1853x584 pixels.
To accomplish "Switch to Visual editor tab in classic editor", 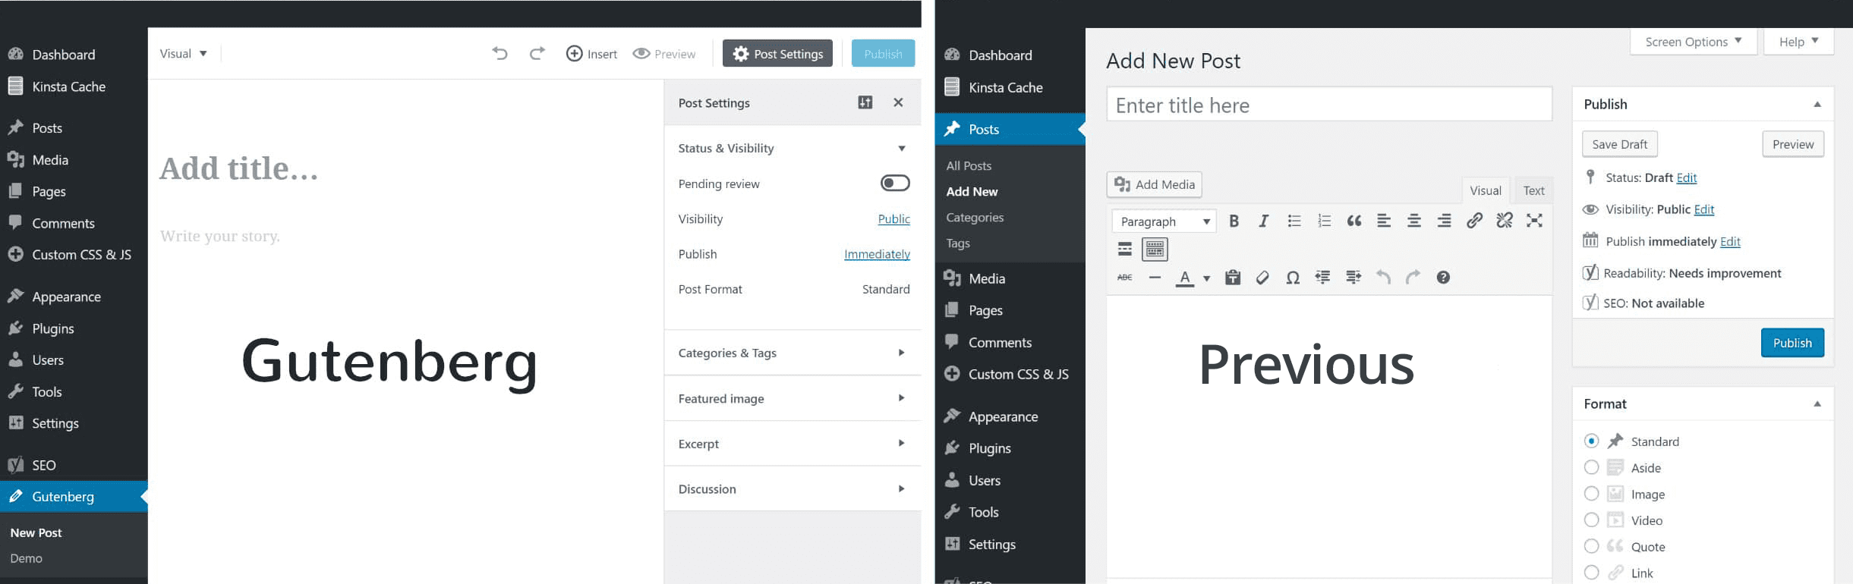I will 1485,190.
